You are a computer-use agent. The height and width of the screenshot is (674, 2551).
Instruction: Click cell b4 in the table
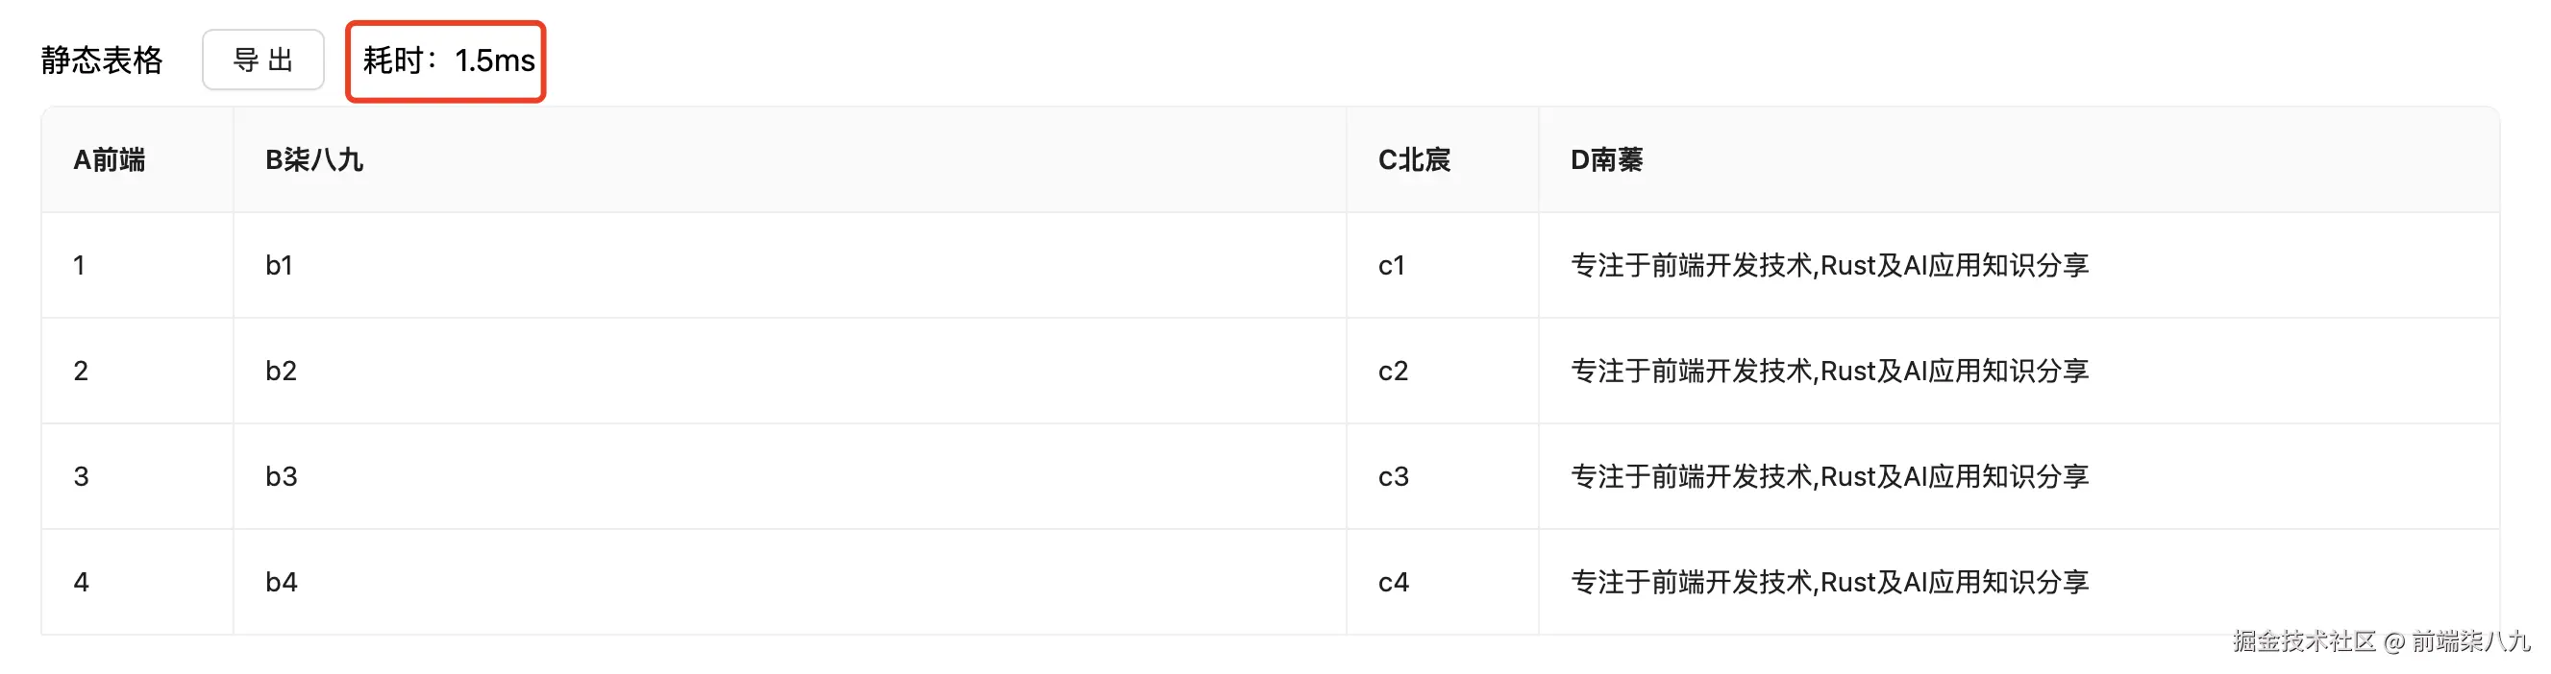[x=282, y=582]
